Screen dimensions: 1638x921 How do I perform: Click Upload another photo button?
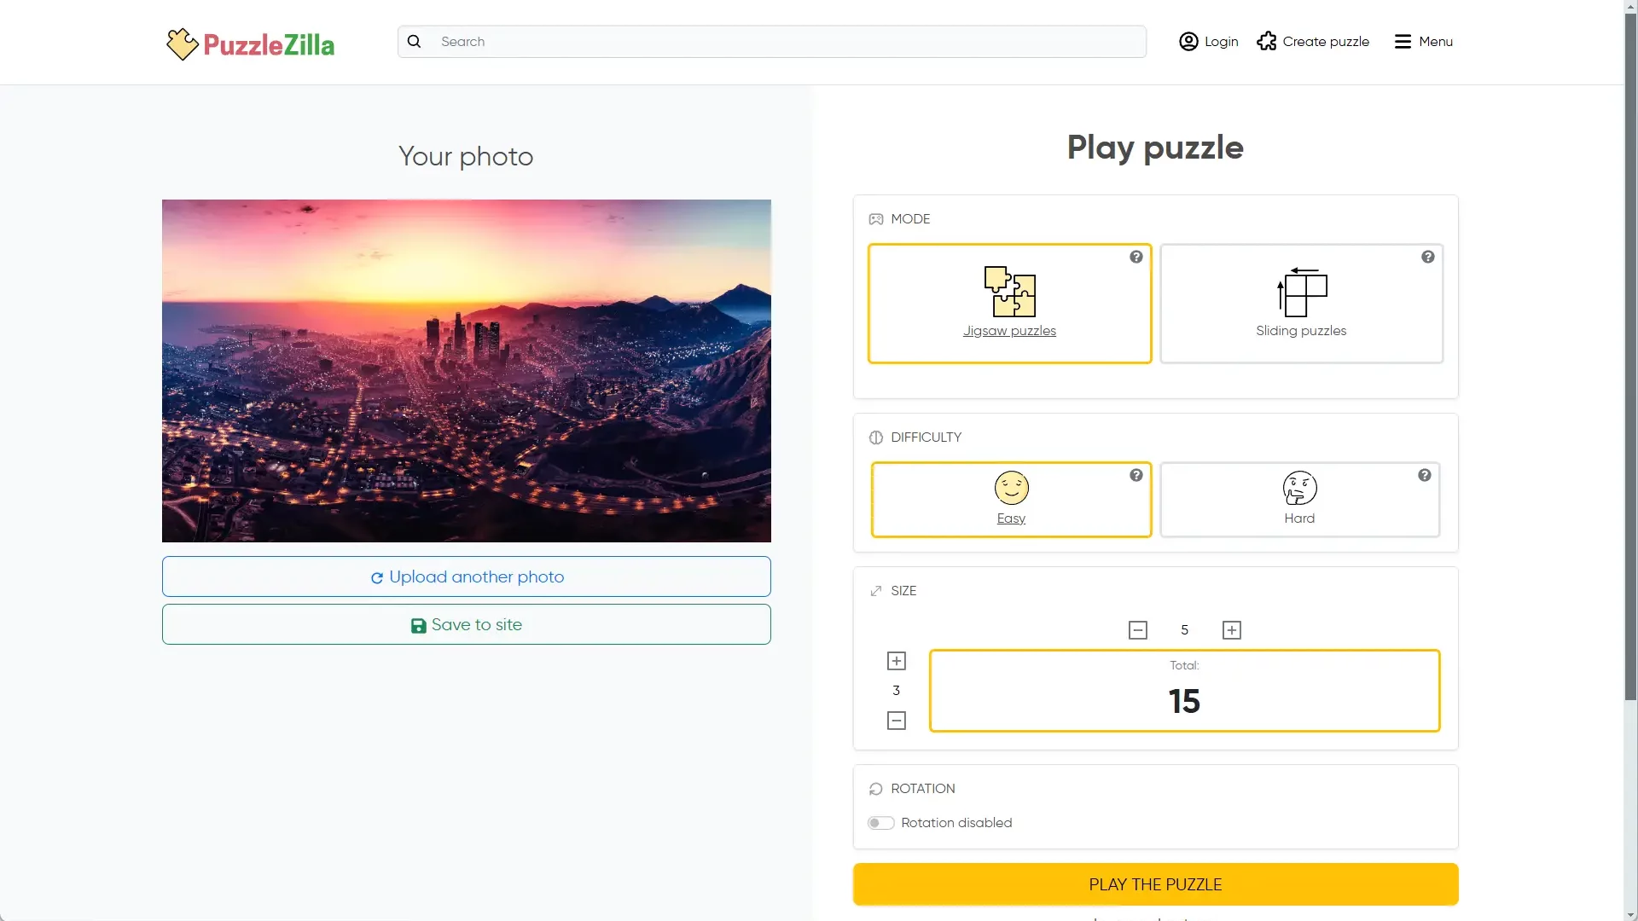[466, 576]
